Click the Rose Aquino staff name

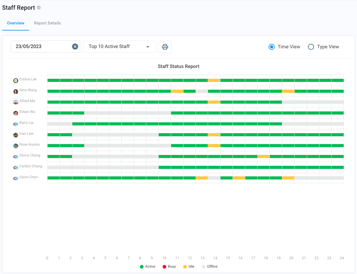(x=29, y=145)
